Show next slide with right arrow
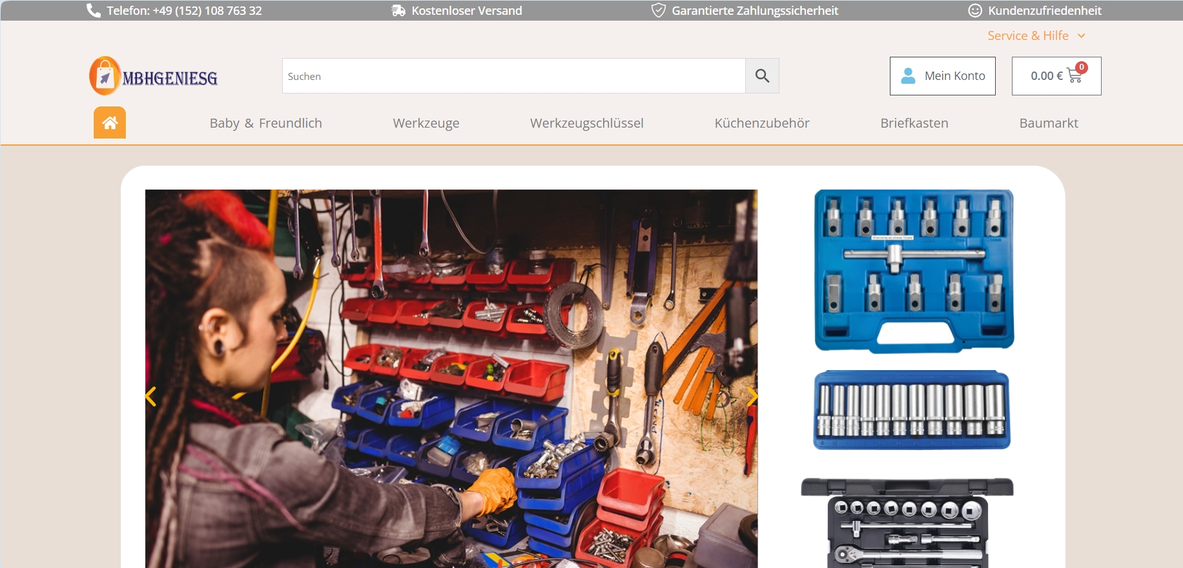Viewport: 1183px width, 568px height. [752, 397]
